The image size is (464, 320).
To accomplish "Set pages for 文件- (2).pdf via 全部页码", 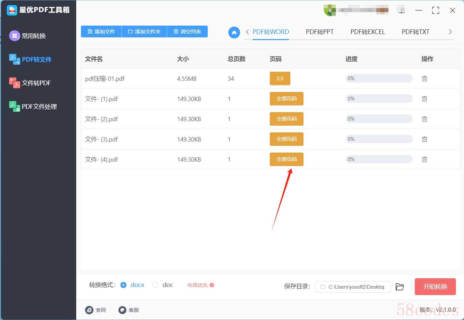I will click(x=287, y=119).
